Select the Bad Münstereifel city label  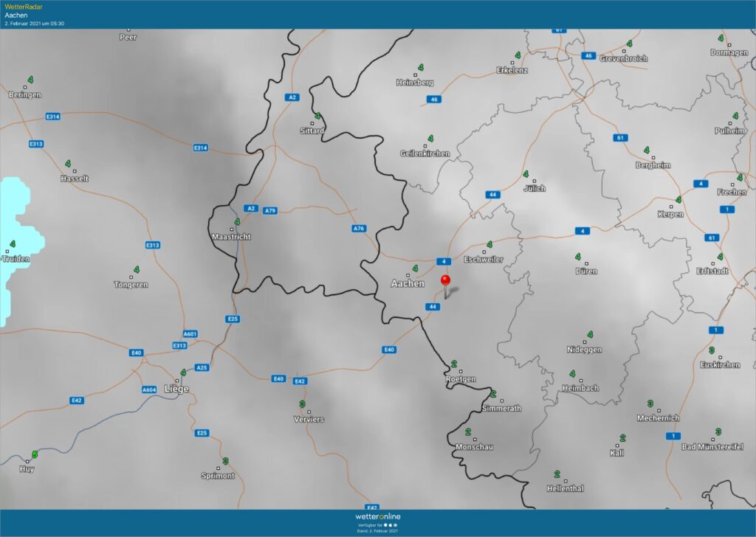pyautogui.click(x=712, y=446)
